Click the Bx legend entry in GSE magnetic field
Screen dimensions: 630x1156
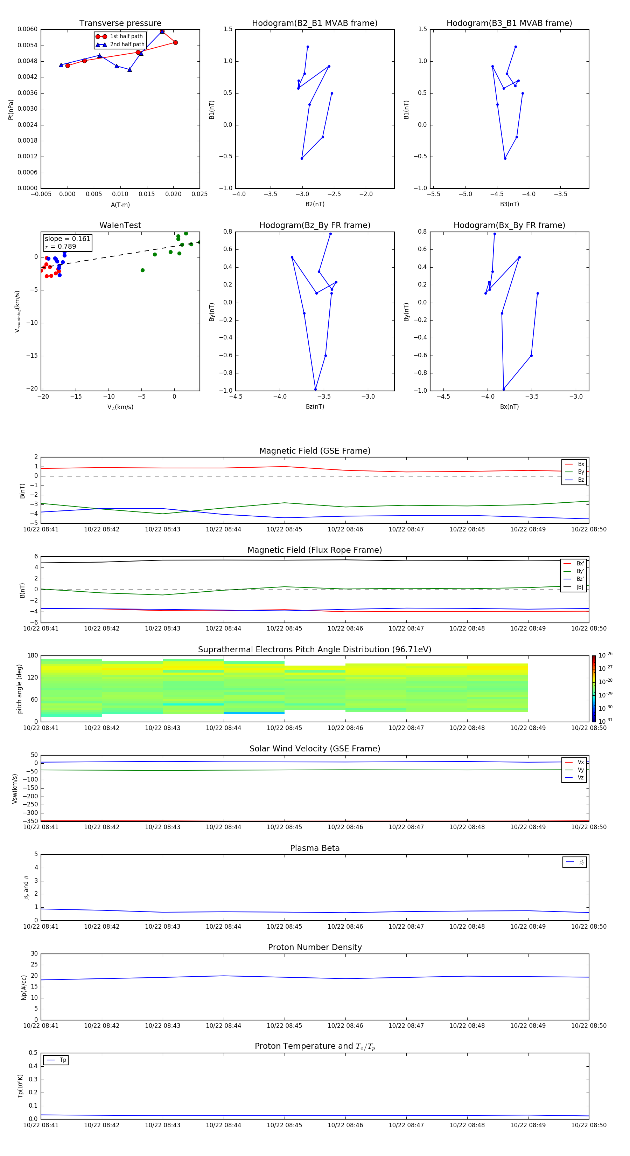[x=574, y=464]
